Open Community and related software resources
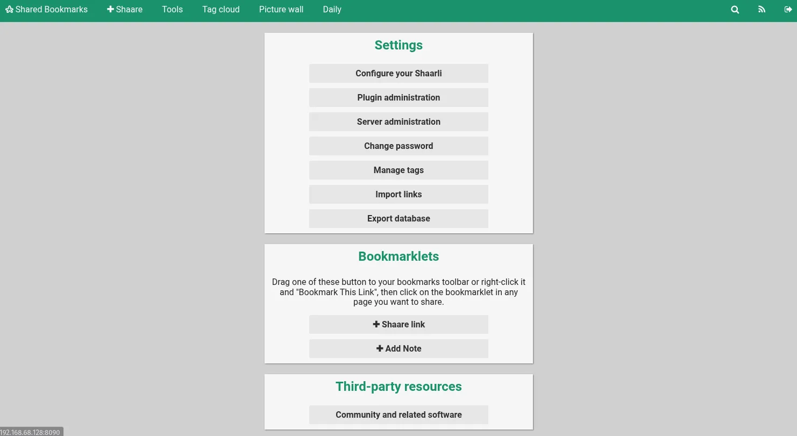Screen dimensions: 797x436 pyautogui.click(x=398, y=414)
